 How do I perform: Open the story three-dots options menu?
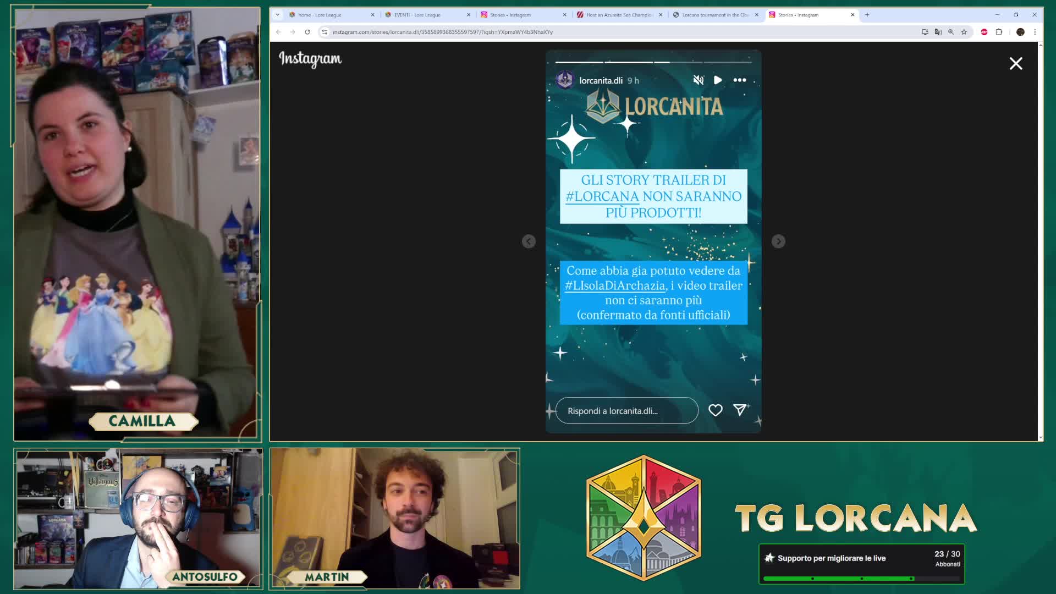740,80
